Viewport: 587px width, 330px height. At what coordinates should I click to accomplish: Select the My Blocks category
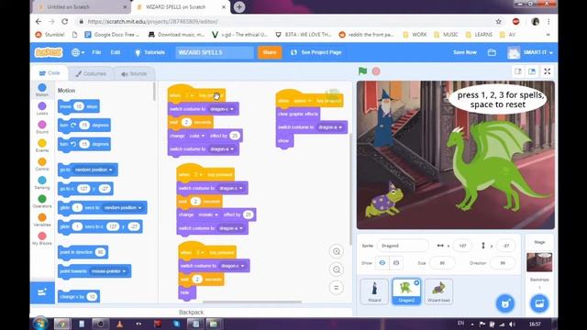click(42, 238)
